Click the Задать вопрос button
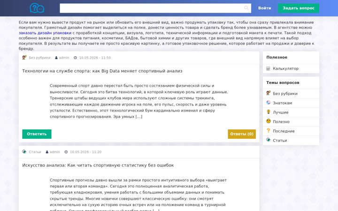The image size is (338, 211). 299,8
